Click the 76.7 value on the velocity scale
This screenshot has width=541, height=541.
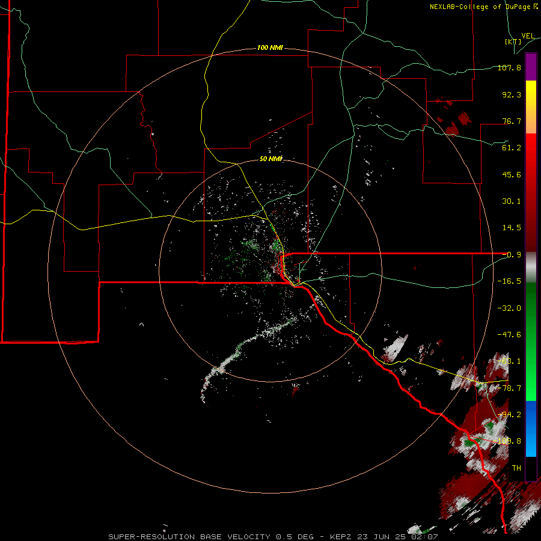[512, 121]
